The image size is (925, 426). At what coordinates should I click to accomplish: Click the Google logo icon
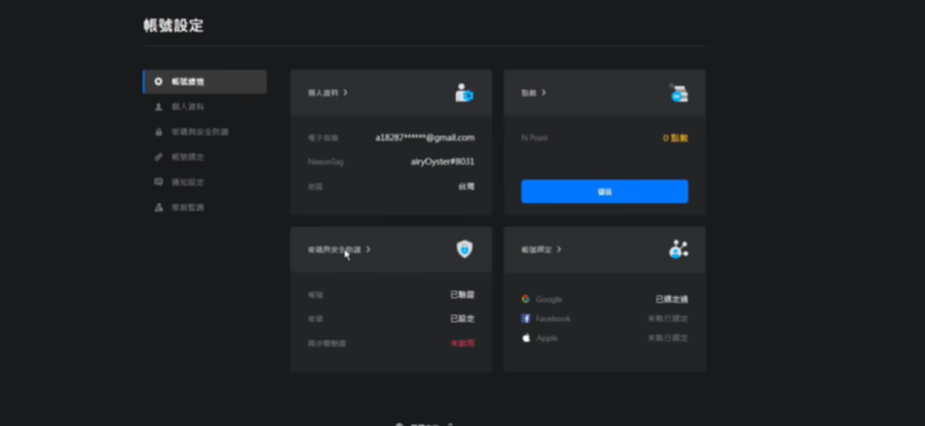pos(526,299)
